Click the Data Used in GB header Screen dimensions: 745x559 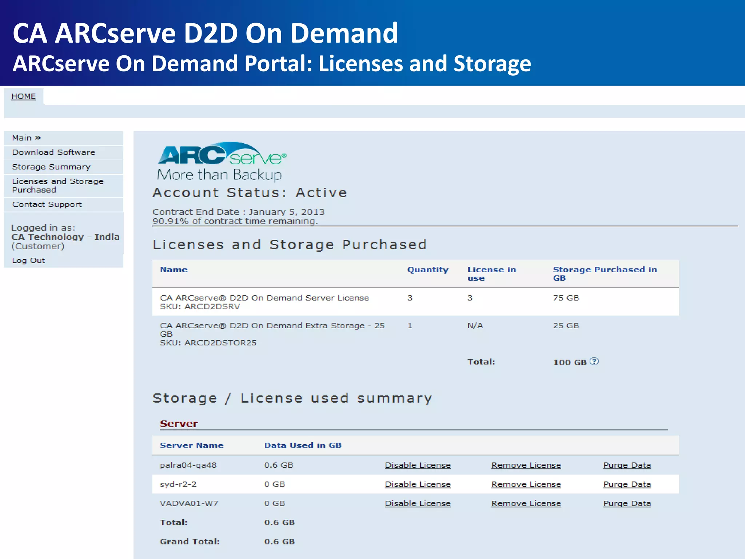[x=303, y=445]
